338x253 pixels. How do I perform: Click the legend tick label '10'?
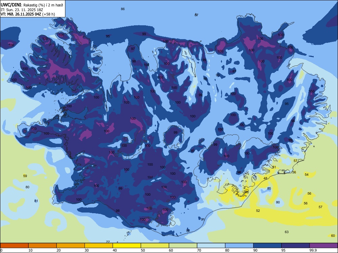(x=30, y=250)
